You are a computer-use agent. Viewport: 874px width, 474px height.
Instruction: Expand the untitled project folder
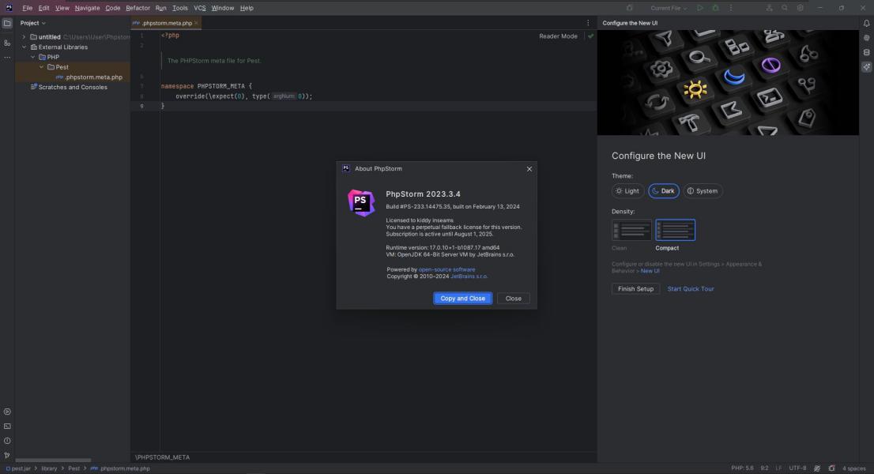(24, 37)
